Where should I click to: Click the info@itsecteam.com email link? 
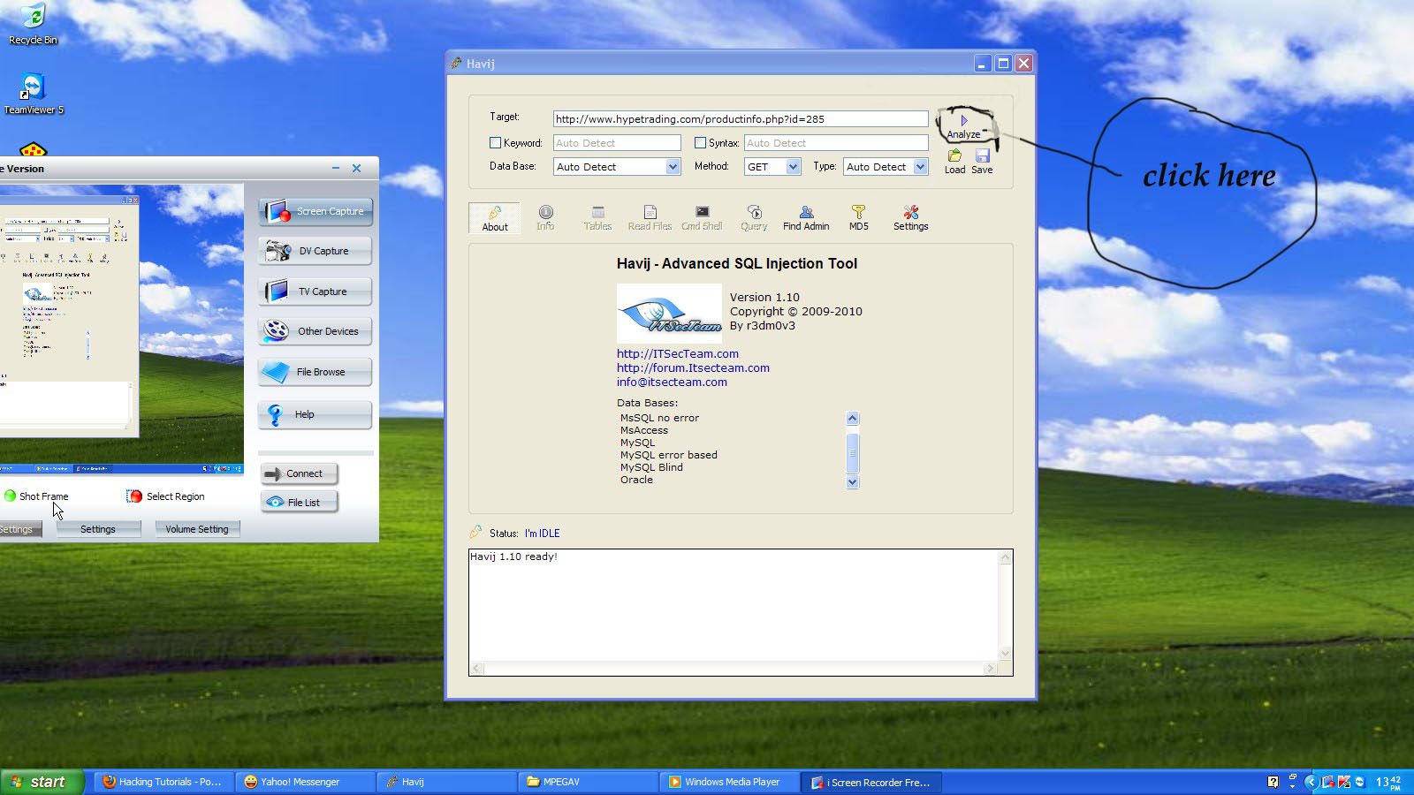click(x=672, y=382)
